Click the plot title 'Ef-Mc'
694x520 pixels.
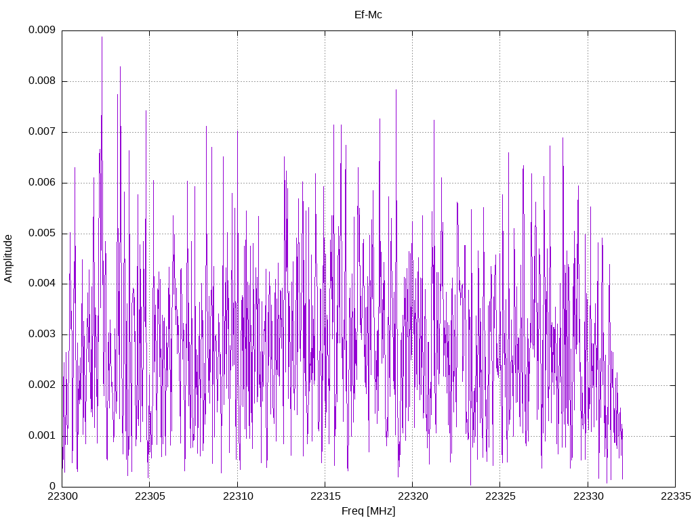(x=368, y=15)
